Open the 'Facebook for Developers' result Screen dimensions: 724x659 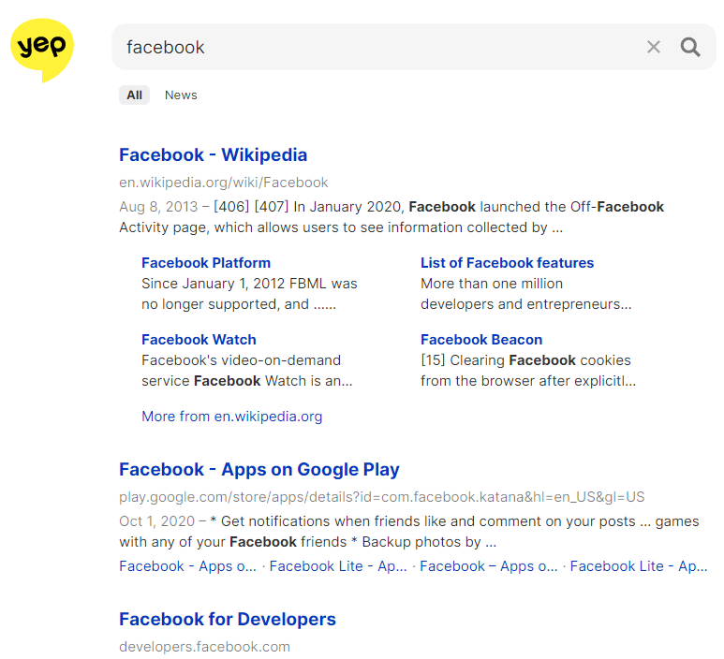[228, 620]
